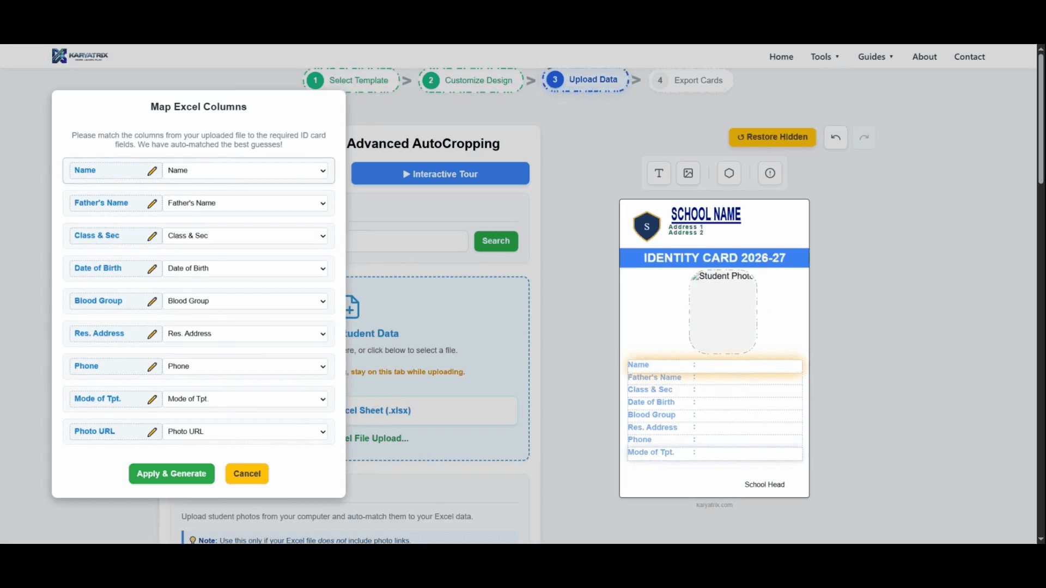Select the hexagon Shape tool icon
Viewport: 1046px width, 588px height.
[729, 173]
